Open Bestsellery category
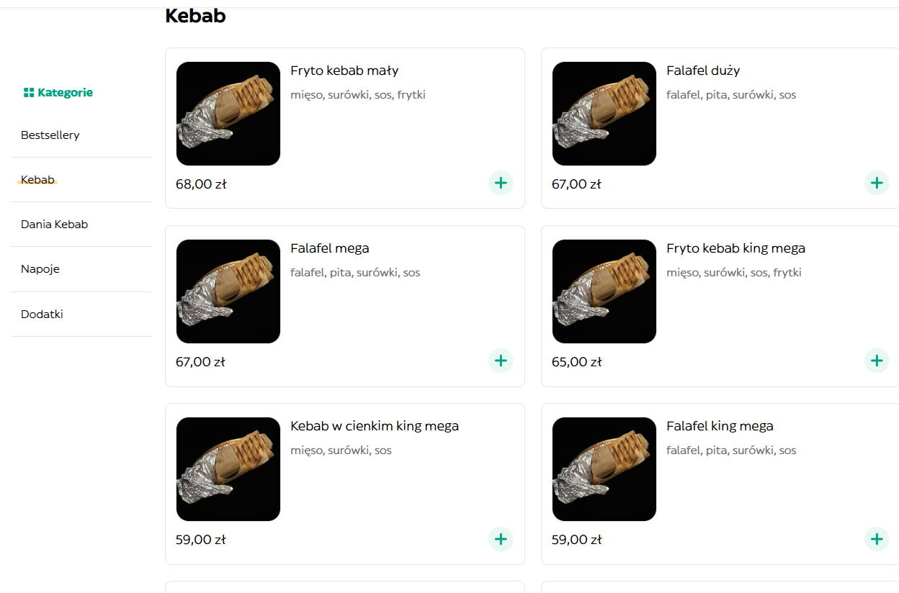The height and width of the screenshot is (593, 899). point(50,135)
